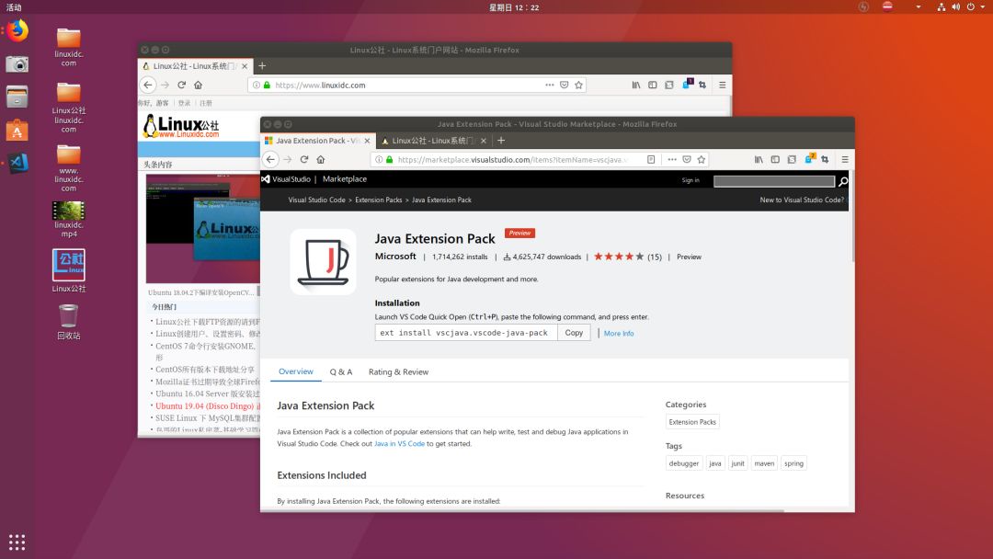Bookmark the linuxidc.com page with star
993x559 pixels.
[x=579, y=85]
